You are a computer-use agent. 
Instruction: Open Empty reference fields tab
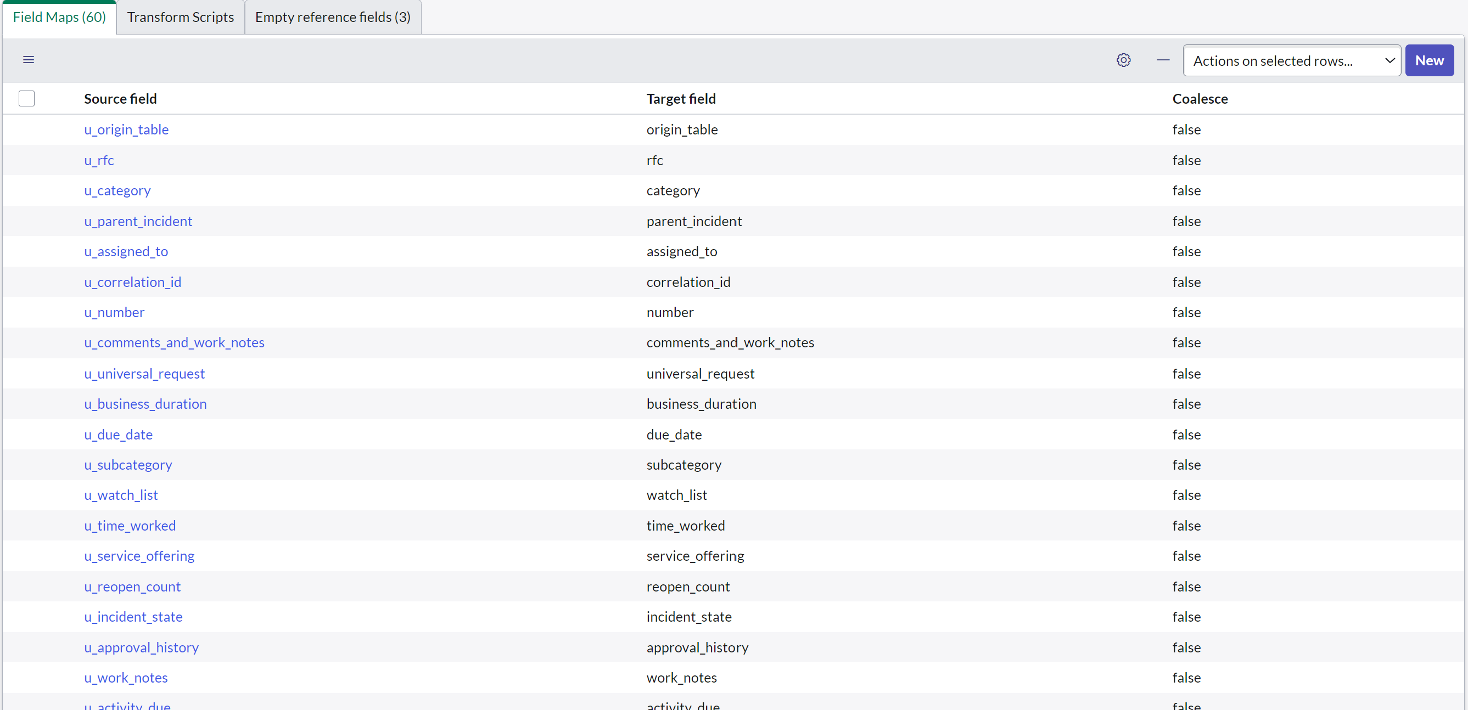[x=332, y=17]
